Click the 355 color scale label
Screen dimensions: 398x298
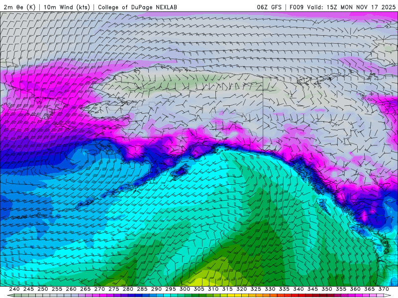[x=341, y=289]
